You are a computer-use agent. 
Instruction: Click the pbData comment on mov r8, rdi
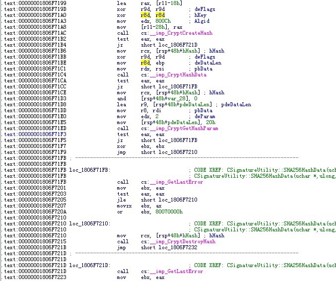(x=203, y=111)
